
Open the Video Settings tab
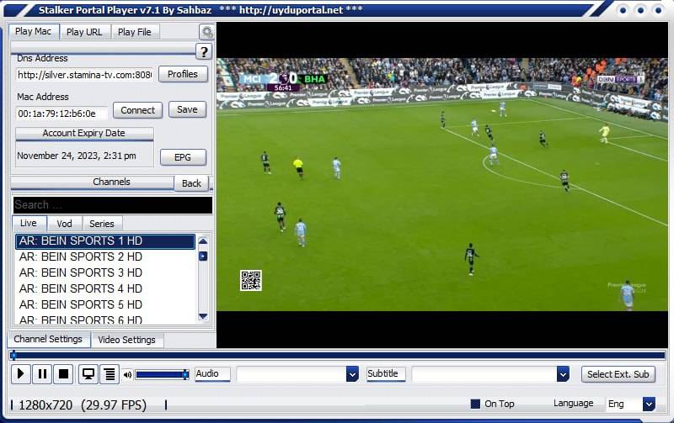click(127, 340)
